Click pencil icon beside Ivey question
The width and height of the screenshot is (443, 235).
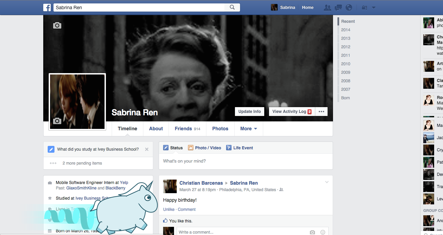(x=51, y=149)
